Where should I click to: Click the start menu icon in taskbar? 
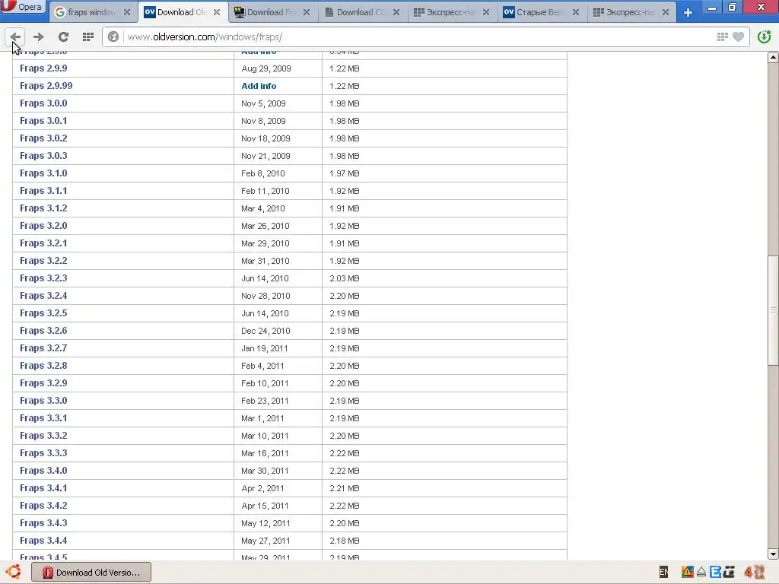[x=14, y=572]
